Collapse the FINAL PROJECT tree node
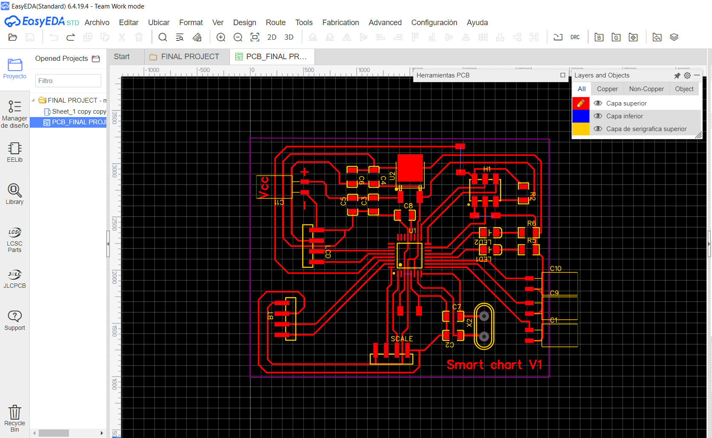 pyautogui.click(x=33, y=100)
